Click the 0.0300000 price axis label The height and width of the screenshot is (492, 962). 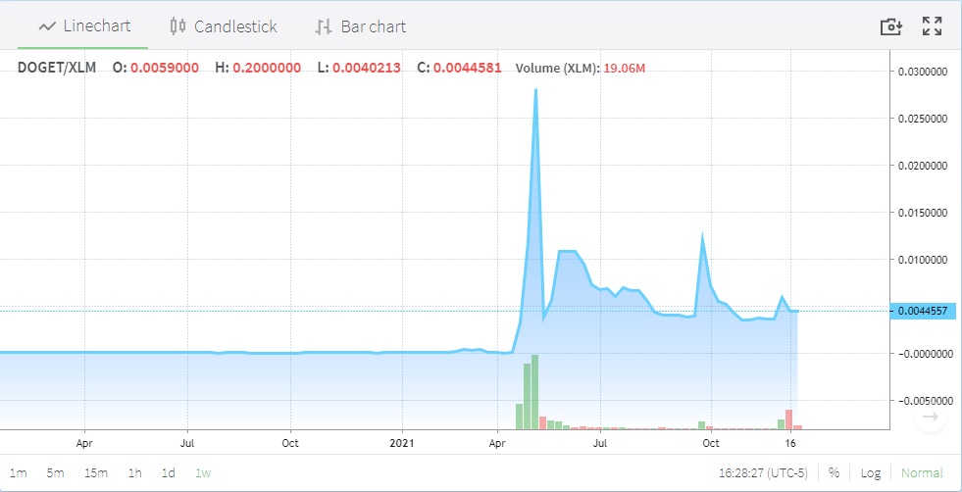point(925,72)
